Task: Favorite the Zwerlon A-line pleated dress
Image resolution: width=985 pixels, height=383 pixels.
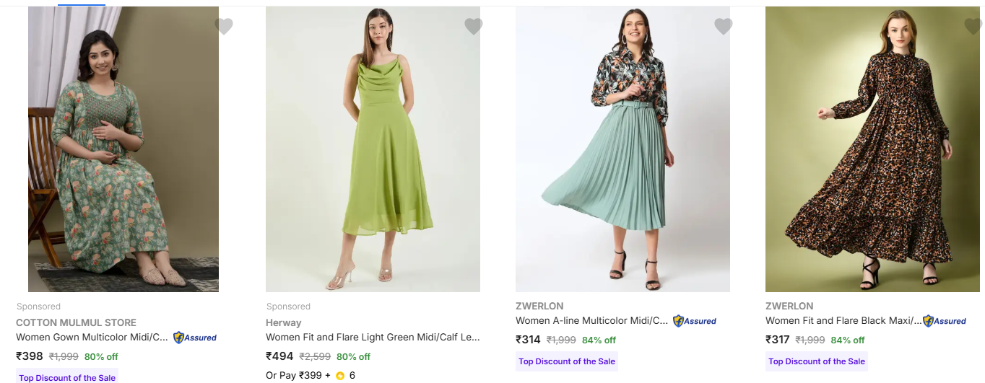Action: 723,27
